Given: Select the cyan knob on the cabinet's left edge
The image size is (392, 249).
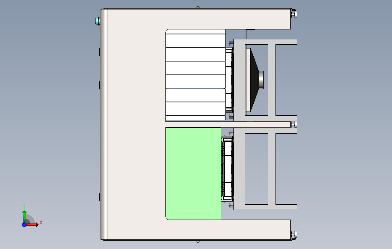Looking at the screenshot, I should point(97,21).
